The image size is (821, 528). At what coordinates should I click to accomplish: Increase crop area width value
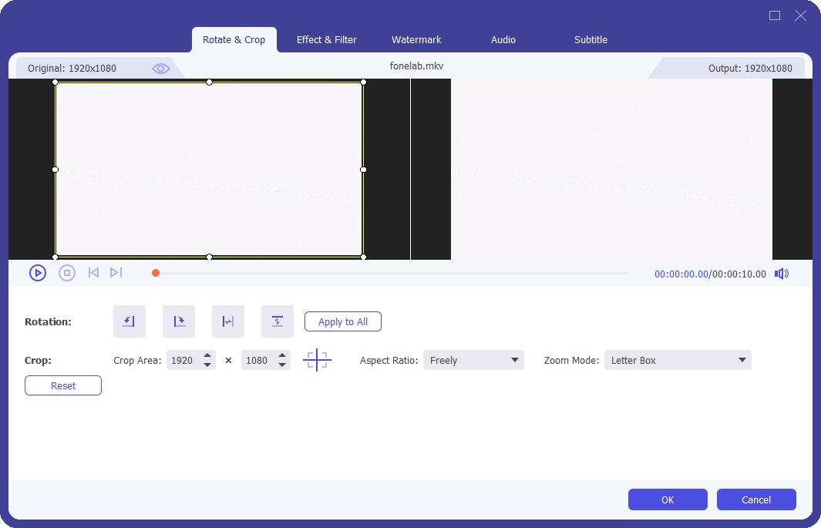click(207, 355)
